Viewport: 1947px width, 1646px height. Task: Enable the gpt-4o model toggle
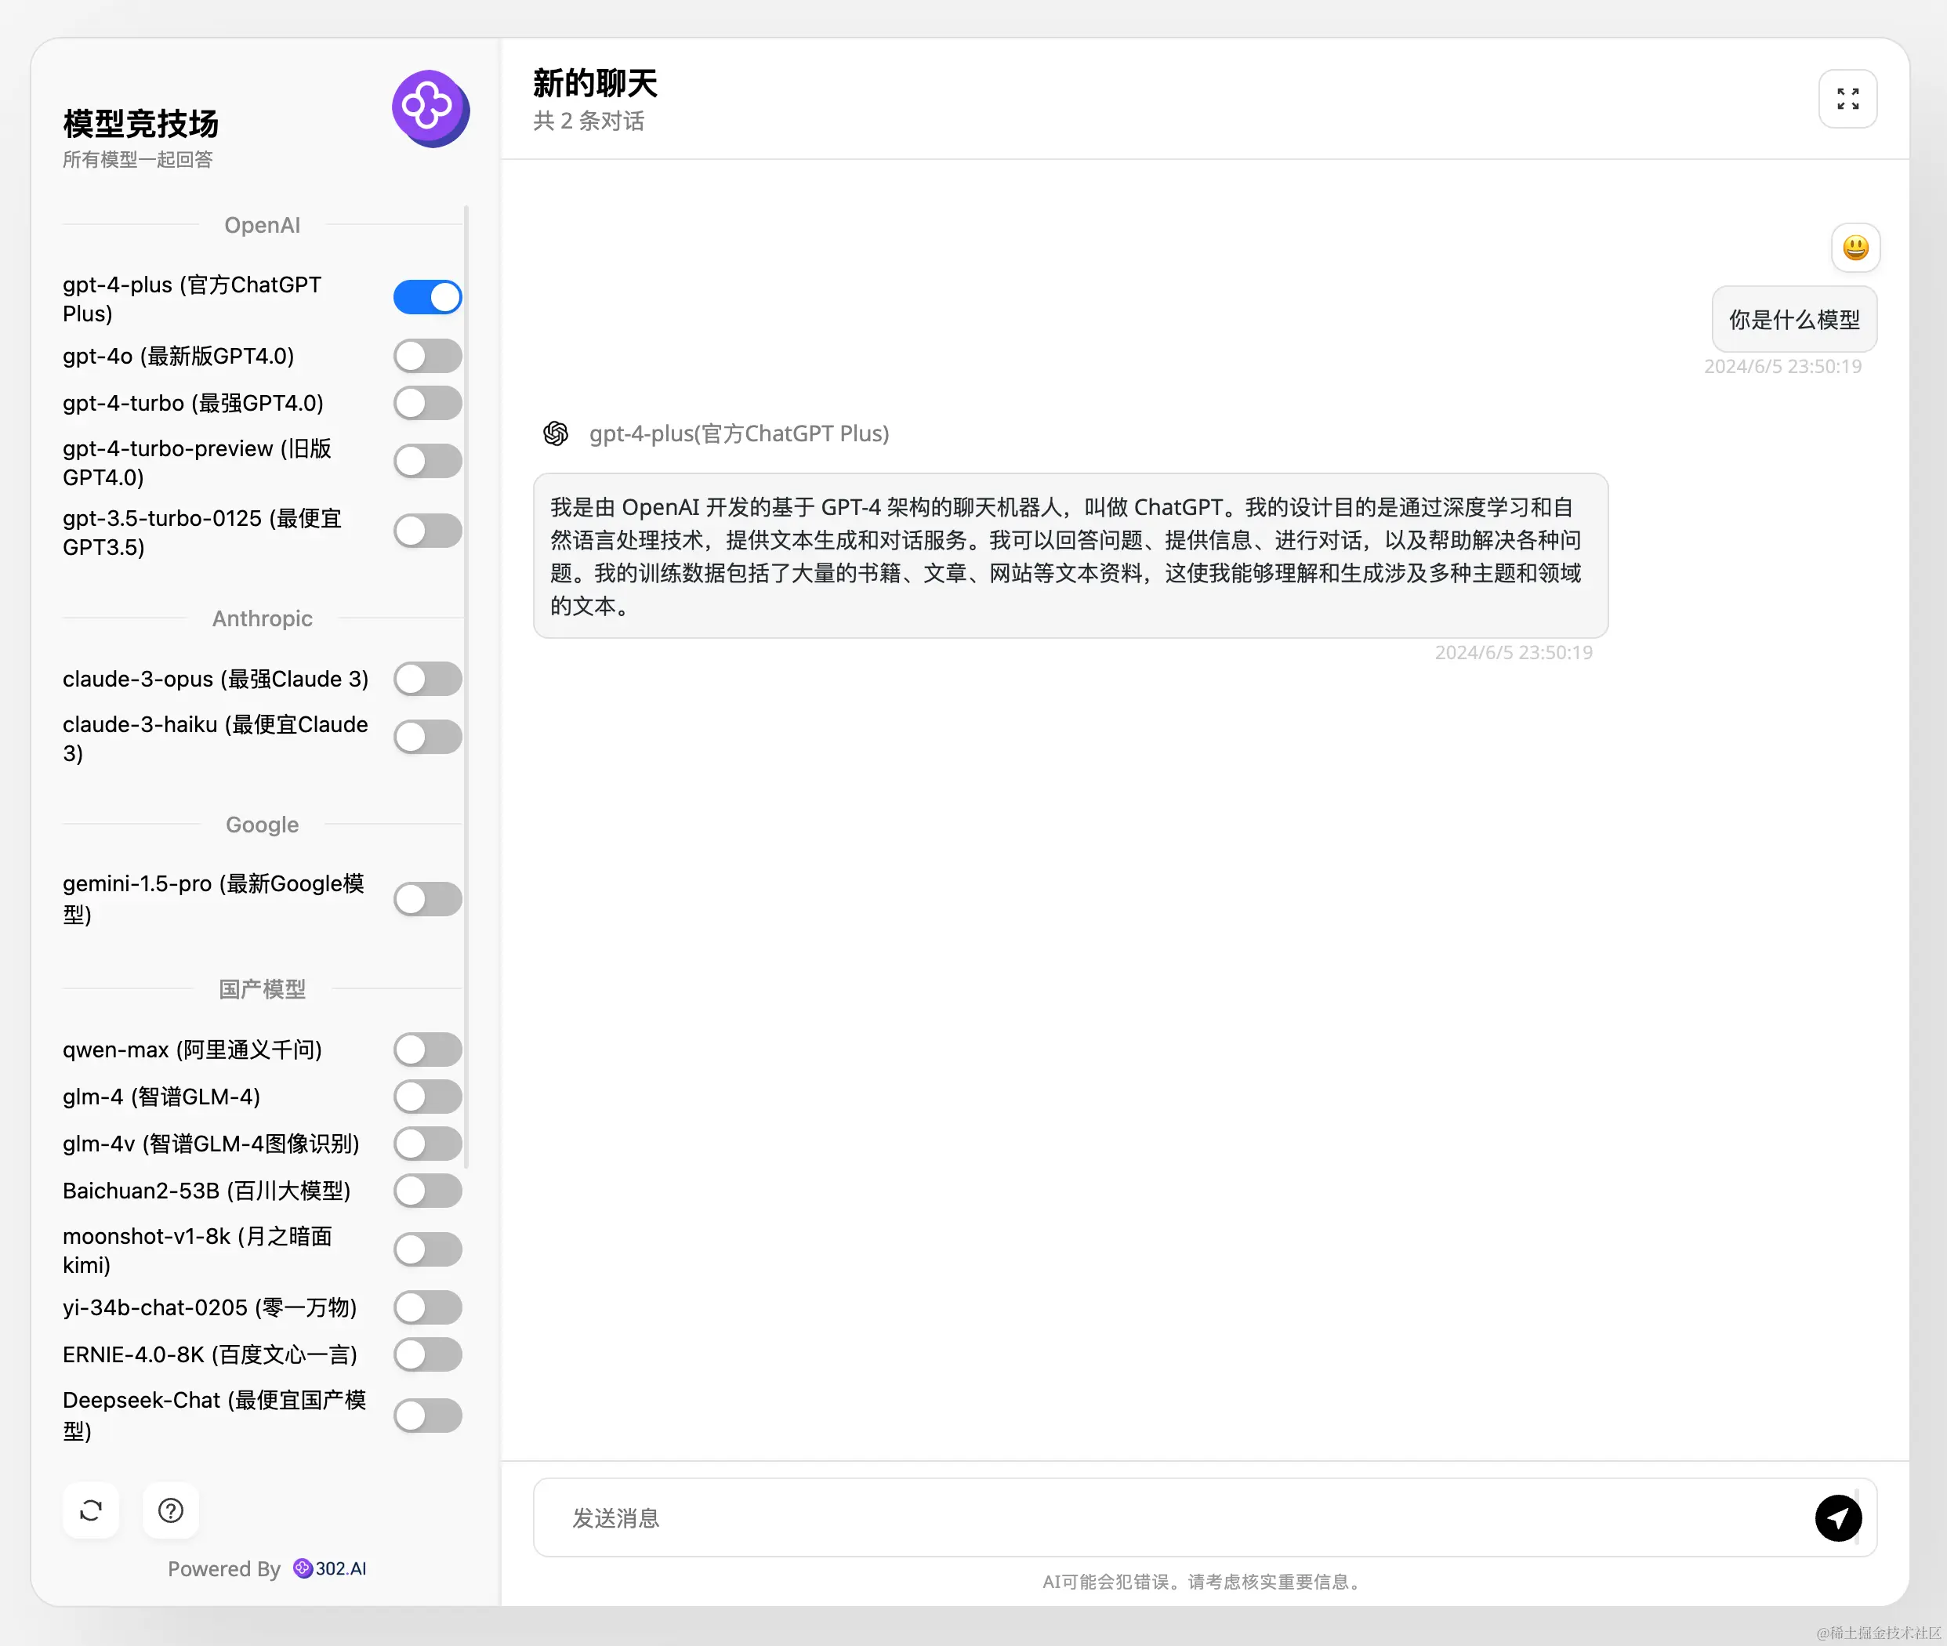click(427, 356)
